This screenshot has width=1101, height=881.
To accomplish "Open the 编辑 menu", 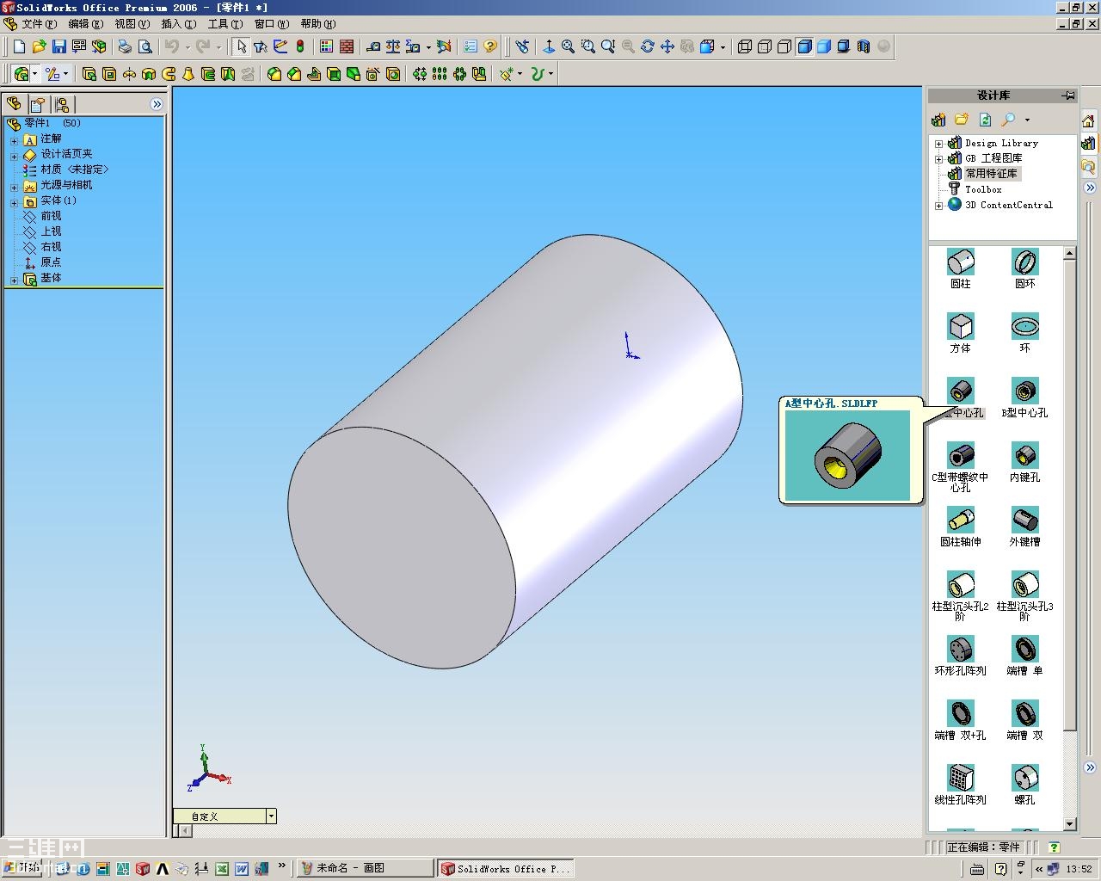I will pos(85,23).
